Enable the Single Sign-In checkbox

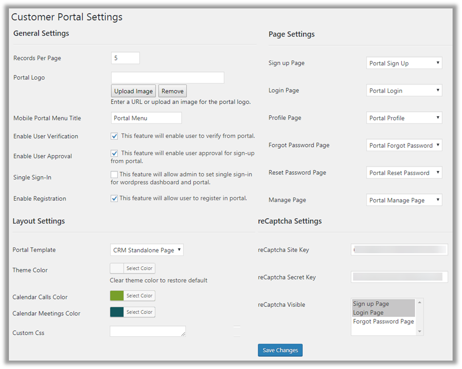(114, 175)
